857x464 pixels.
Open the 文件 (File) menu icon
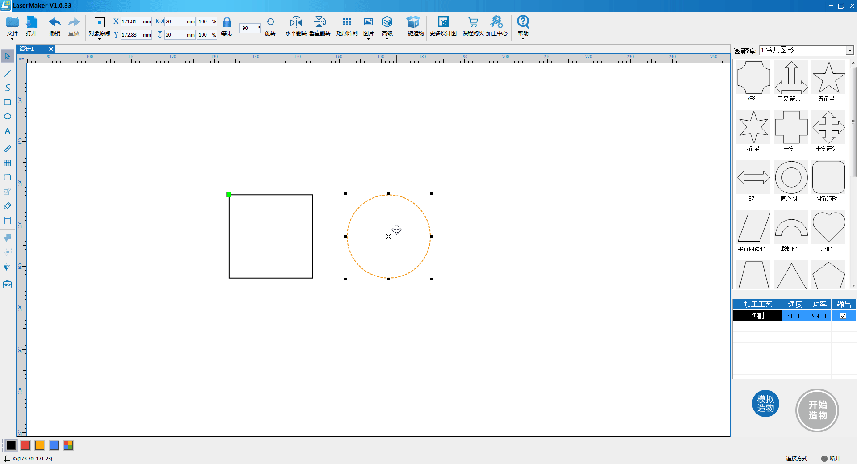(13, 22)
